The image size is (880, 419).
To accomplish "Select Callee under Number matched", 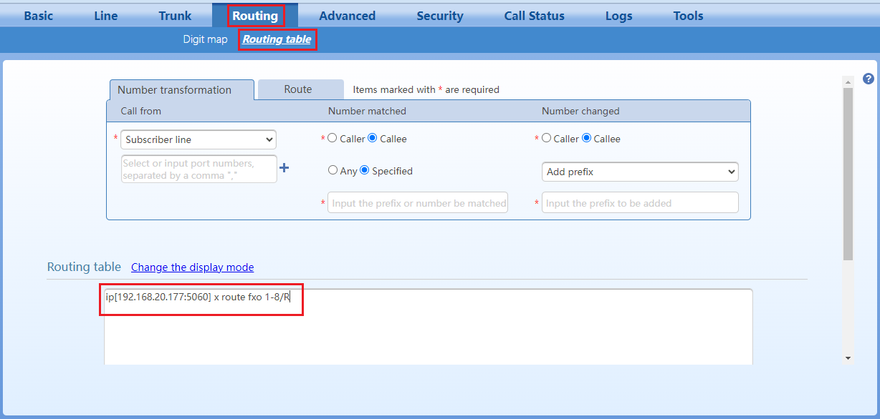I will coord(373,139).
